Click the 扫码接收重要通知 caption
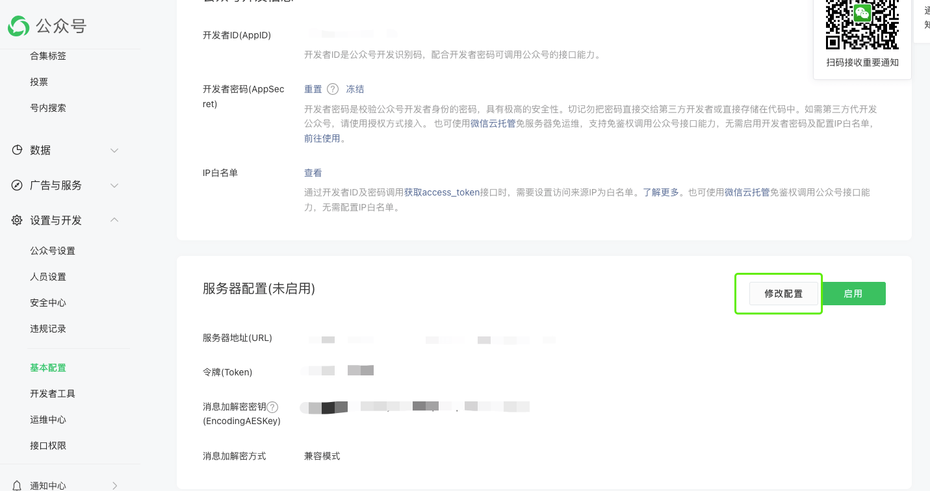 coord(862,62)
